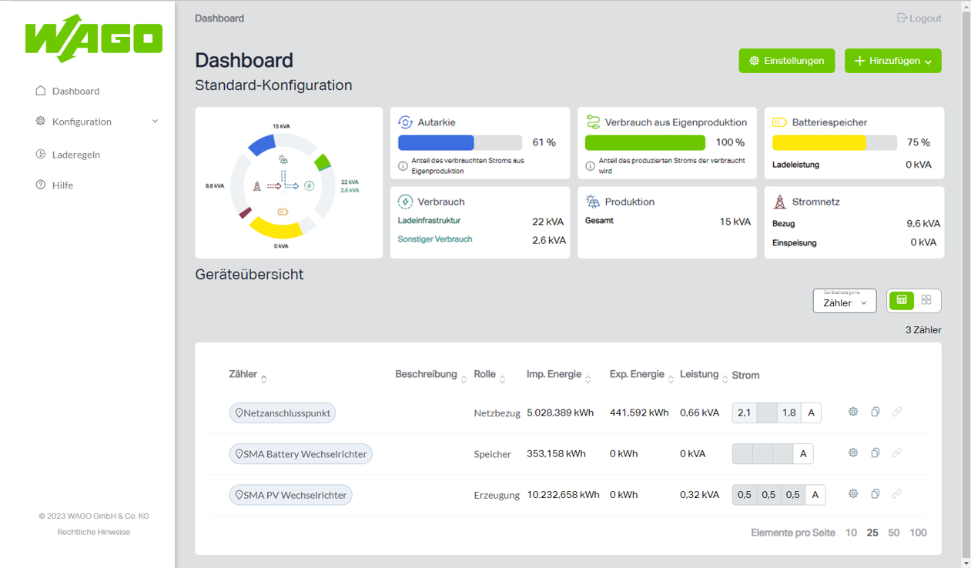Open the Gerätekategorie Zähler dropdown
Viewport: 971px width, 568px height.
(x=844, y=301)
